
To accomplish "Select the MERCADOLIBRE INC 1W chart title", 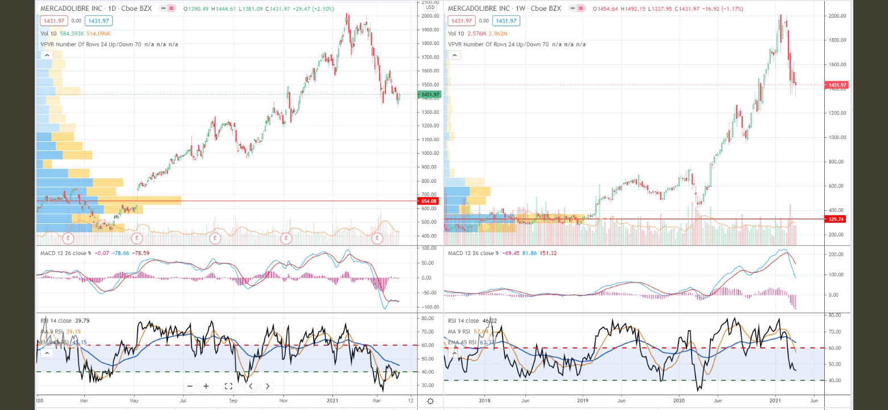I will click(x=505, y=9).
